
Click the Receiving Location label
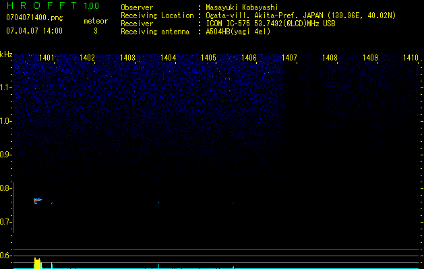click(157, 15)
